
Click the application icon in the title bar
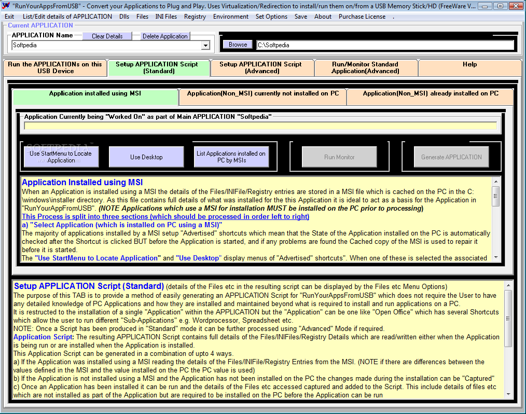(x=6, y=6)
